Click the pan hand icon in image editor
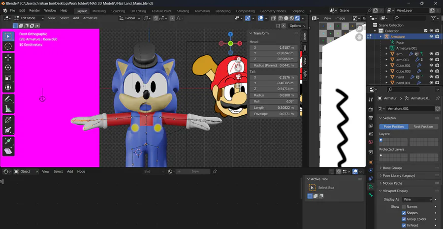The height and width of the screenshot is (229, 443). point(359,37)
